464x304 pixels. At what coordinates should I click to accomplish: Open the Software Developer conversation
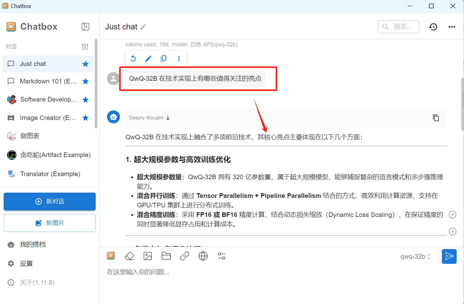click(x=48, y=99)
